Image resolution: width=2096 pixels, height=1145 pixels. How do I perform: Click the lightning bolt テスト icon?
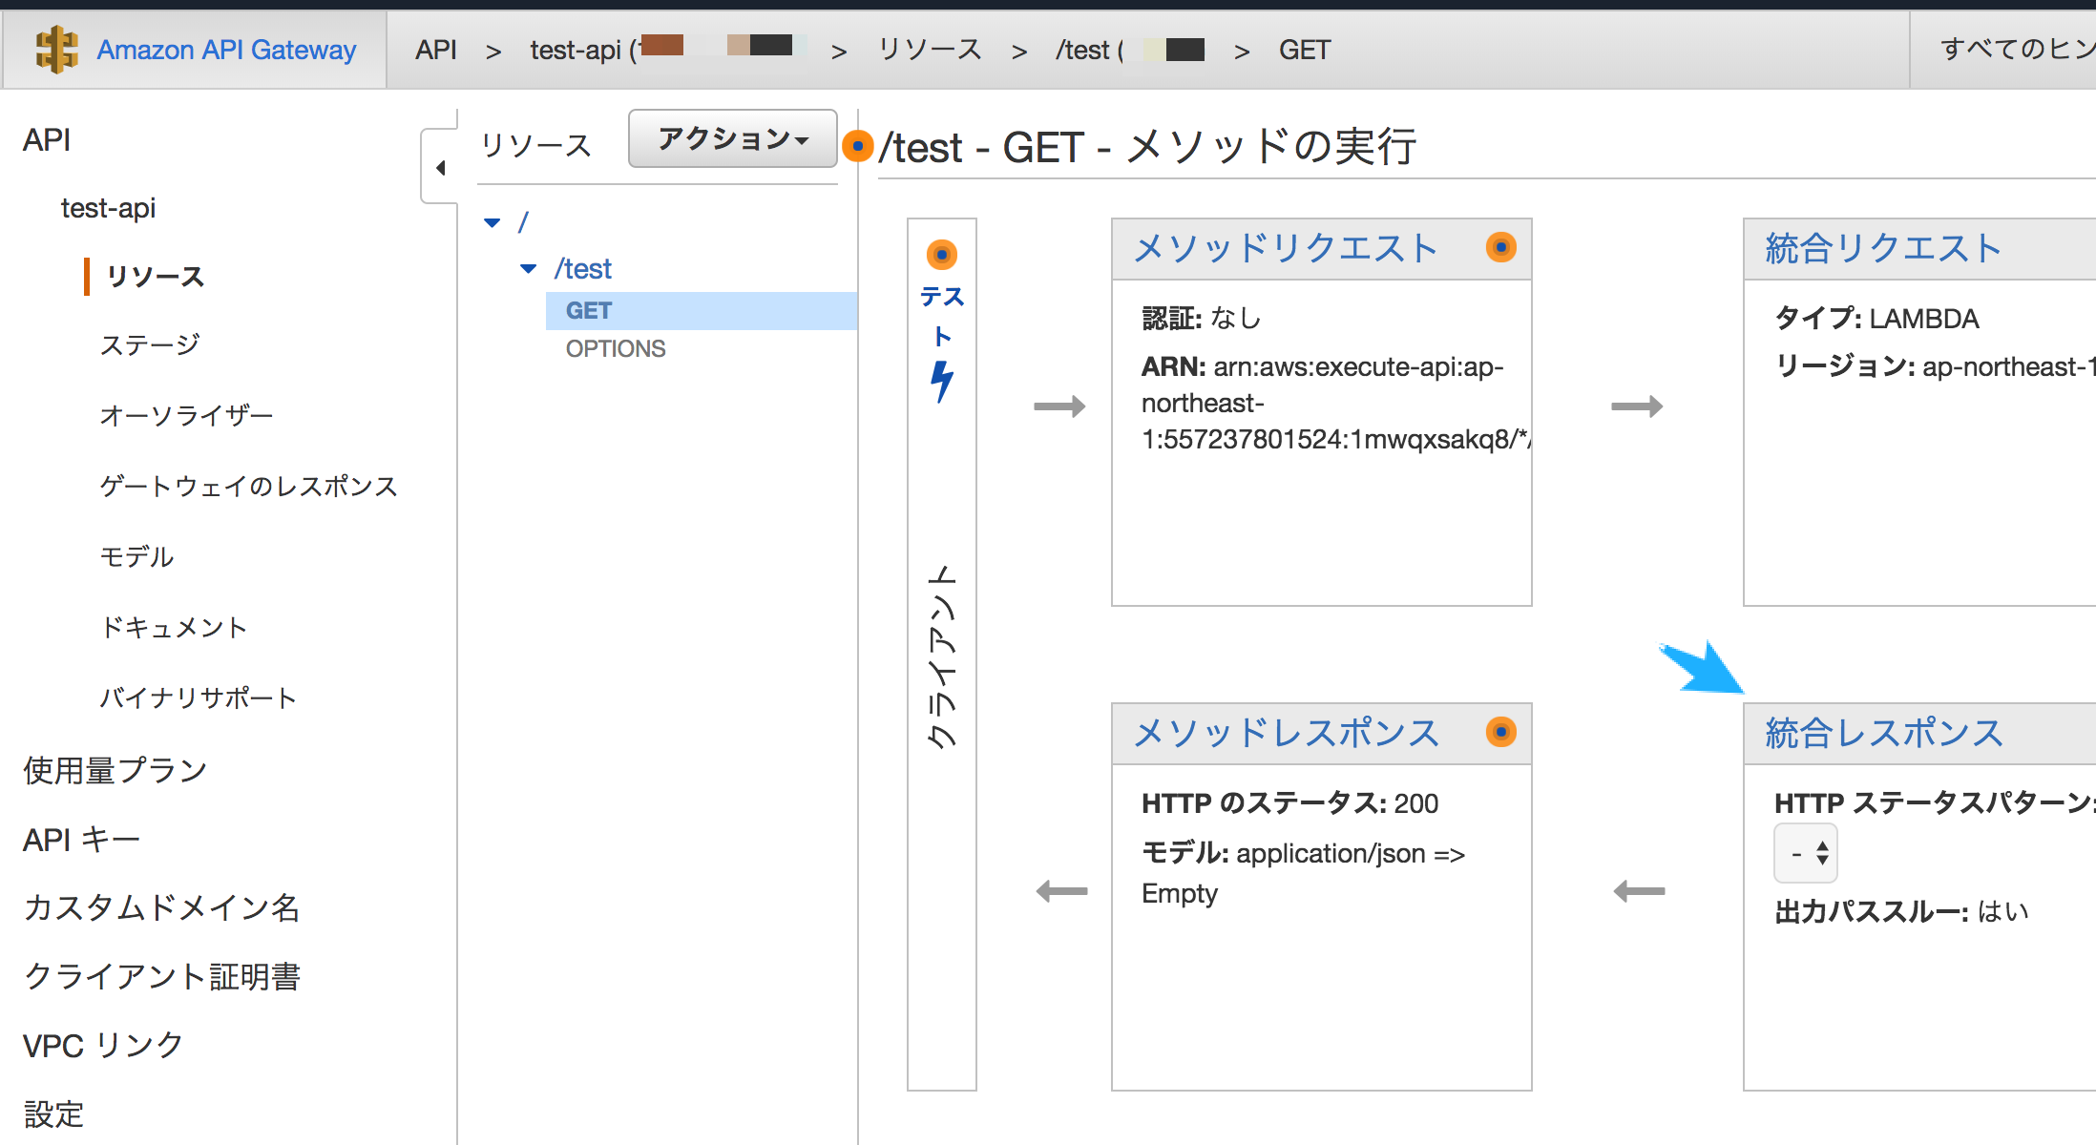[x=943, y=382]
